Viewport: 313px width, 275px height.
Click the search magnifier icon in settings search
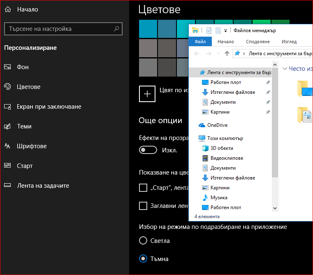pos(116,29)
